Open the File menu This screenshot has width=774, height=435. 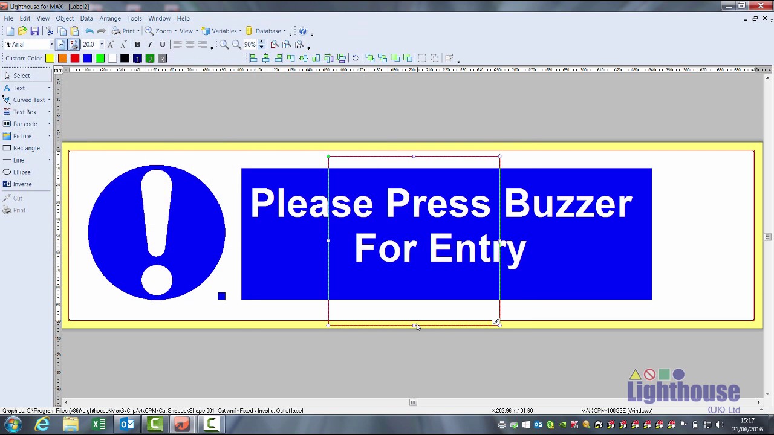[x=8, y=18]
